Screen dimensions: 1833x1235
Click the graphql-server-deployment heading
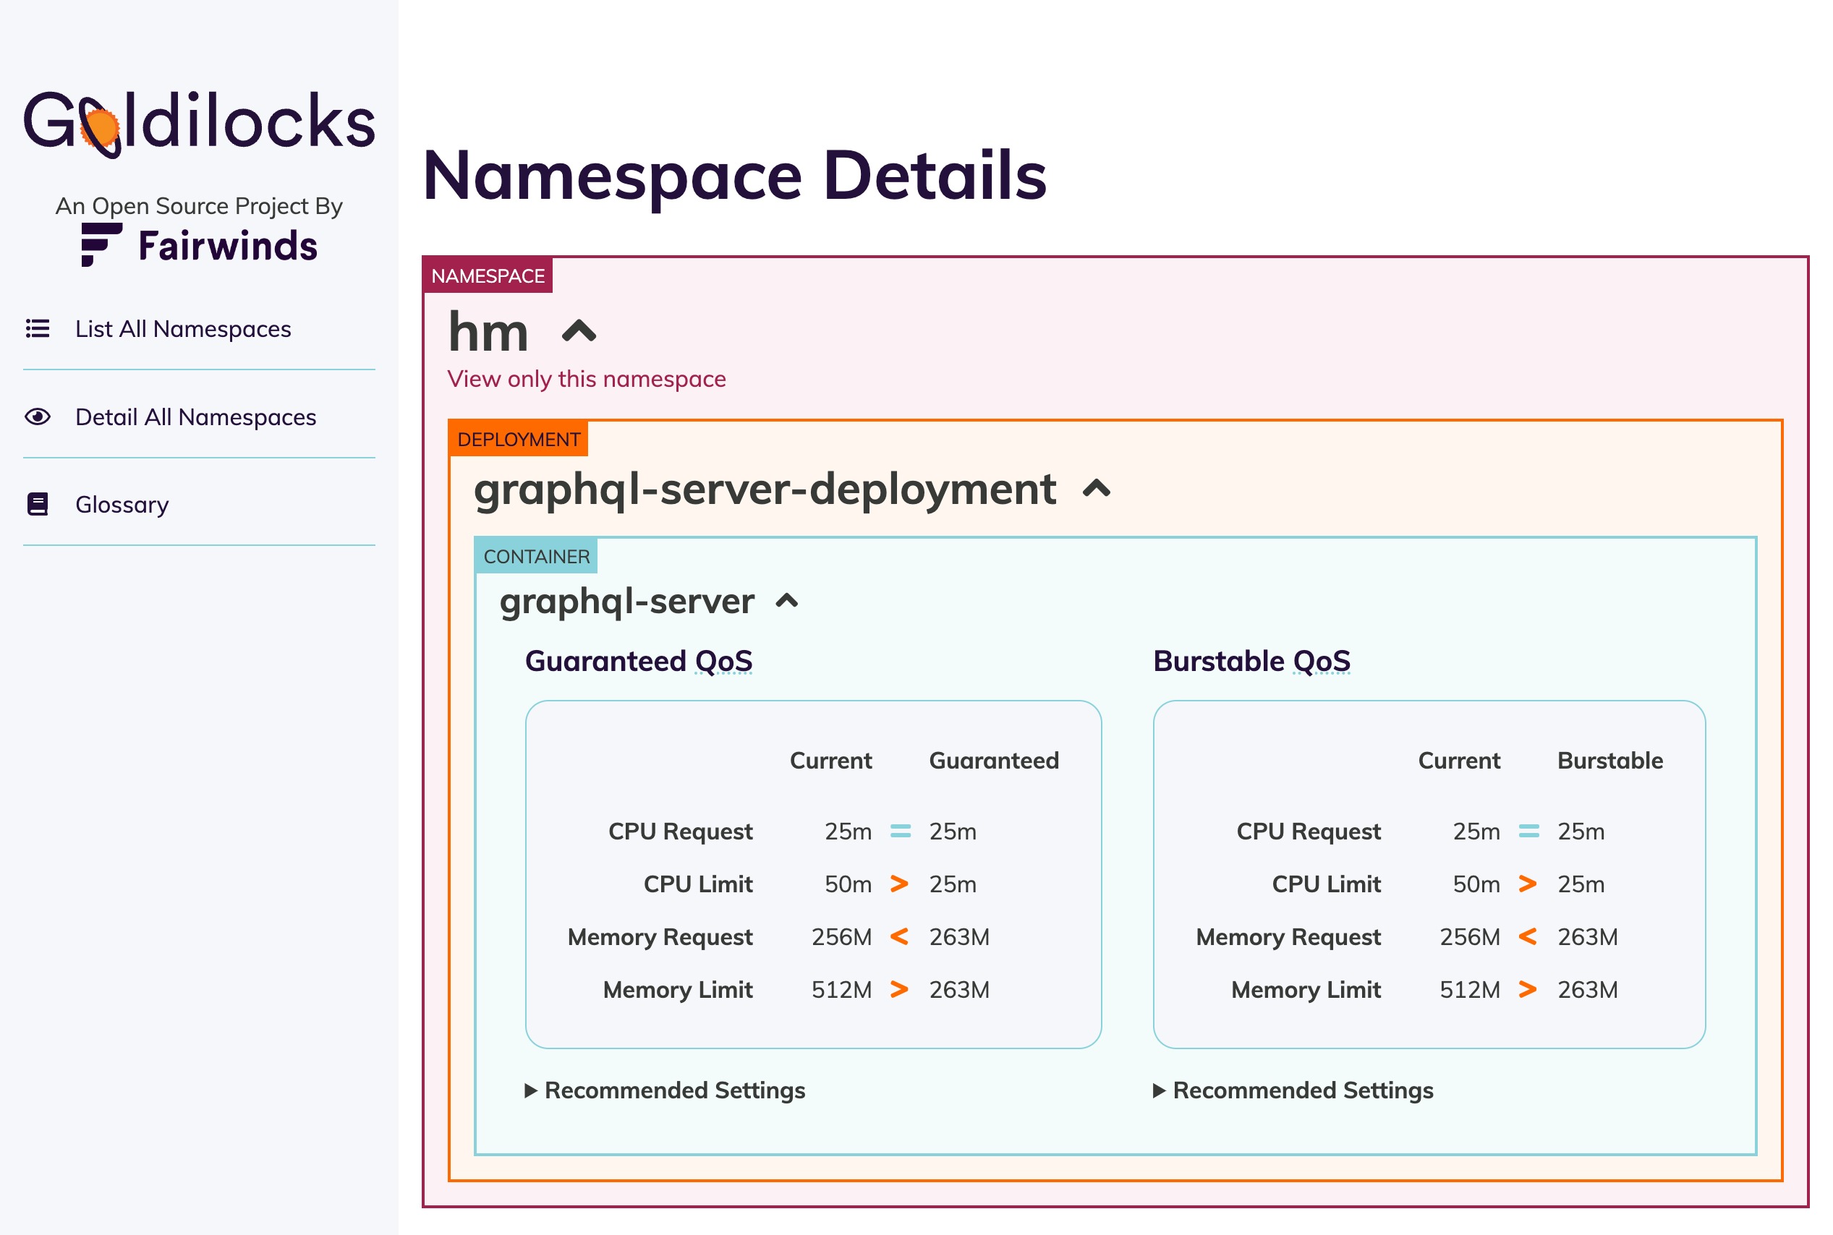coord(764,489)
